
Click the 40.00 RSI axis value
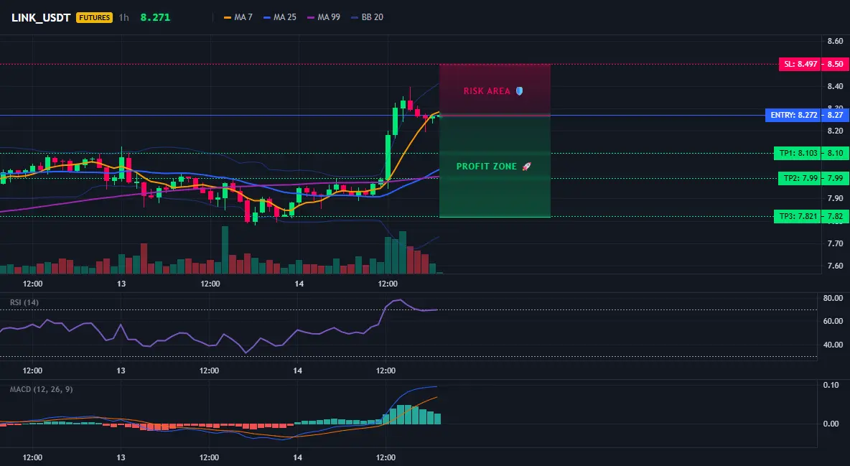(833, 345)
